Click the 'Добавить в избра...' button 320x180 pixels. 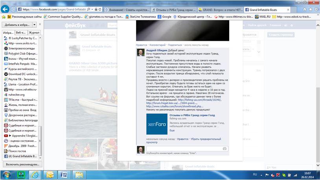(17, 25)
